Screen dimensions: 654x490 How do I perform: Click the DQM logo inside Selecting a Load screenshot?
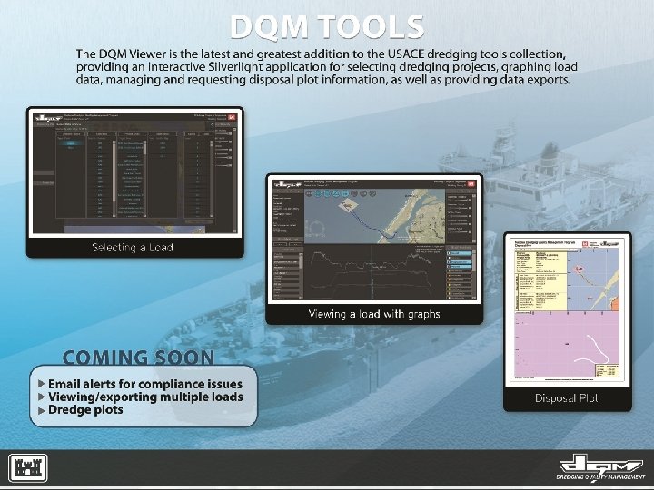pos(48,117)
